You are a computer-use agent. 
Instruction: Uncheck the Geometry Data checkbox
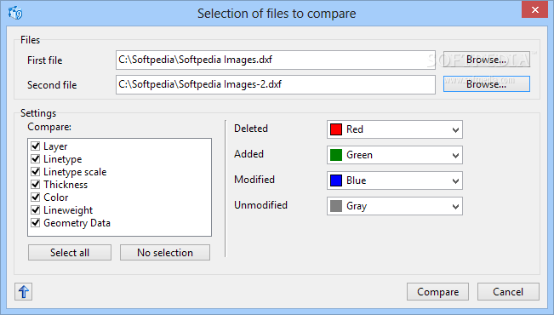pos(36,223)
